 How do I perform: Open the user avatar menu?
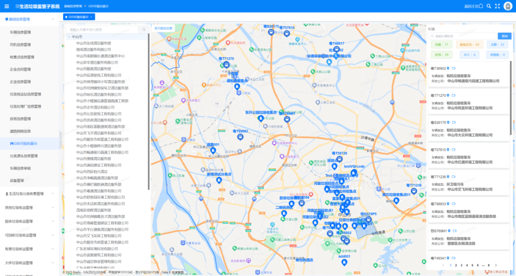click(508, 6)
